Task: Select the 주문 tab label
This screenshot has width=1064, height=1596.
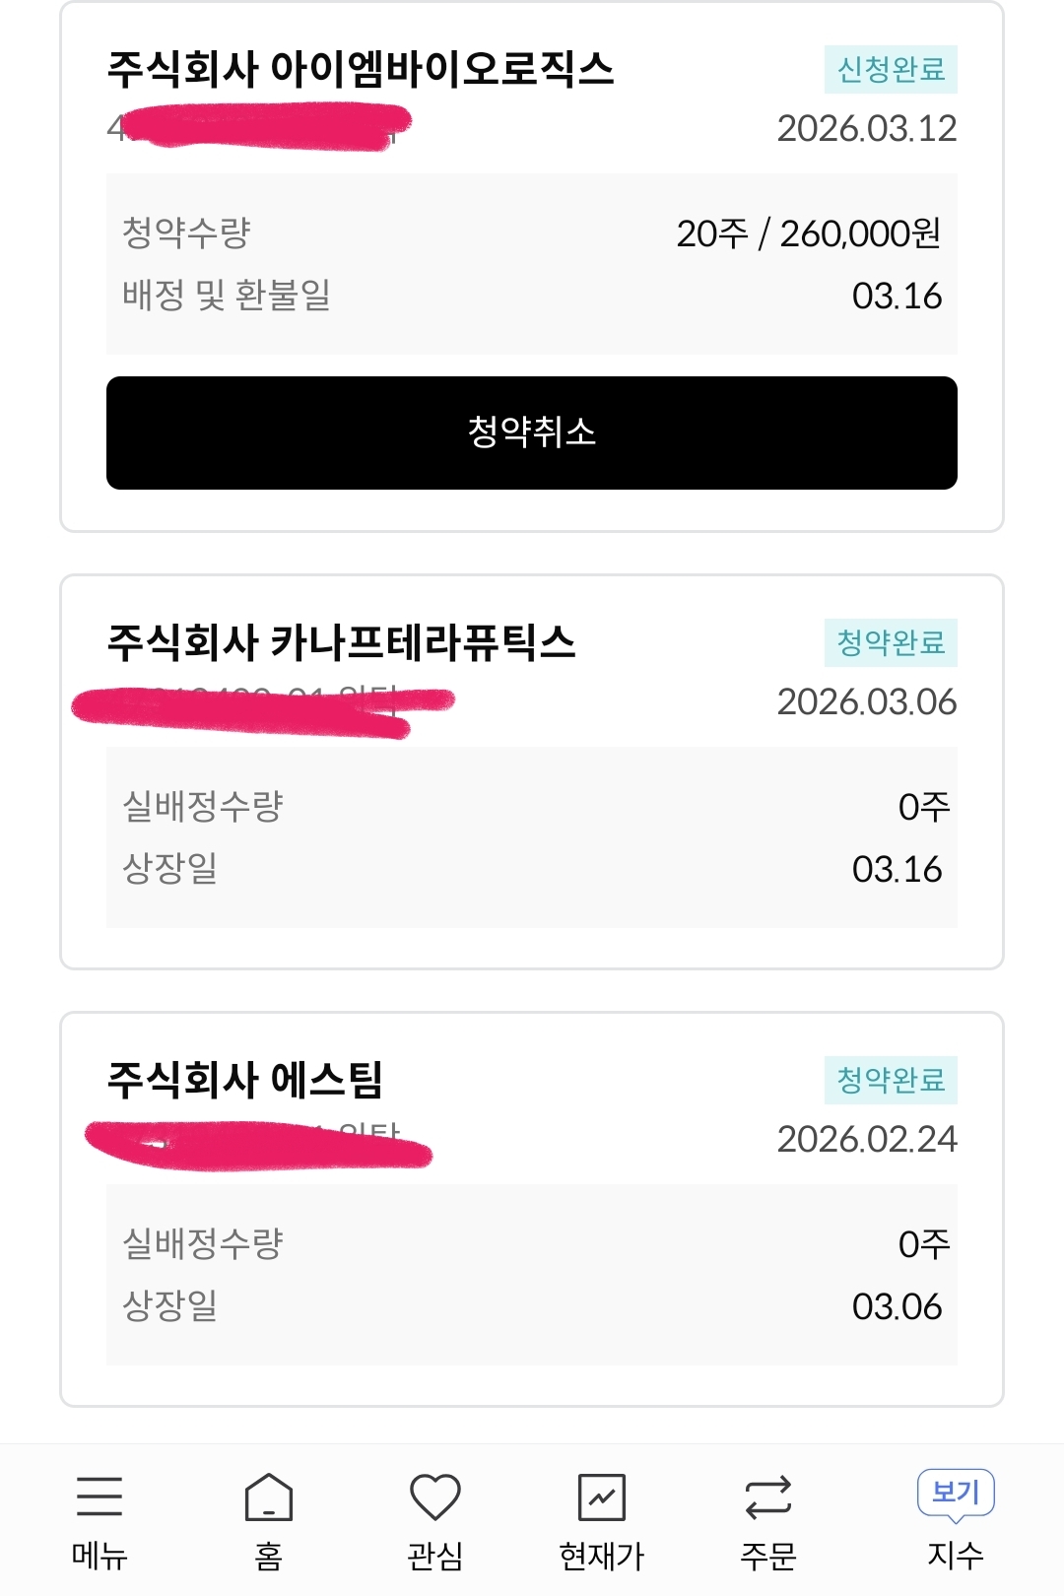Action: (767, 1557)
